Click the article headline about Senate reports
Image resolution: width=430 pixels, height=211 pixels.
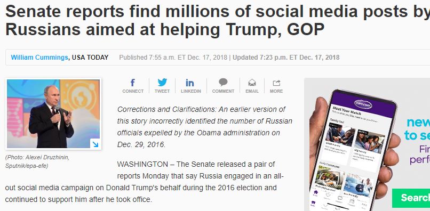(218, 20)
